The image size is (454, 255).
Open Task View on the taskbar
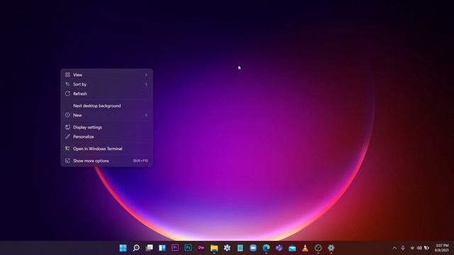pyautogui.click(x=149, y=248)
